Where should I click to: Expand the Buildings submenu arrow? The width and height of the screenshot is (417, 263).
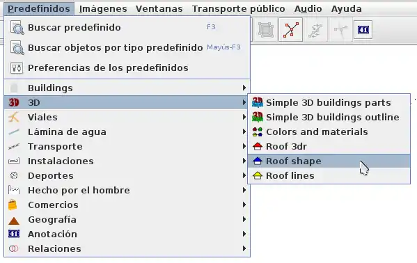(244, 88)
